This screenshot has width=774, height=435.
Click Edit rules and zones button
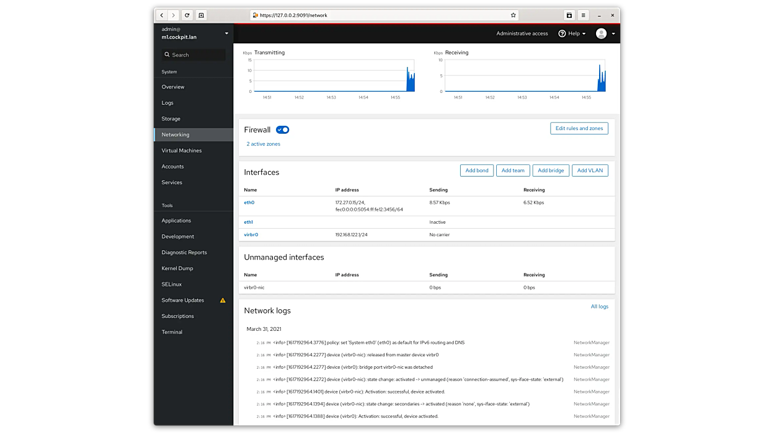[x=579, y=128]
